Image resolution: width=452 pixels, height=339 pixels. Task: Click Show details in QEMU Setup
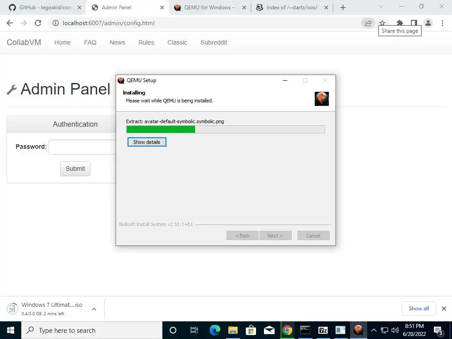(147, 142)
